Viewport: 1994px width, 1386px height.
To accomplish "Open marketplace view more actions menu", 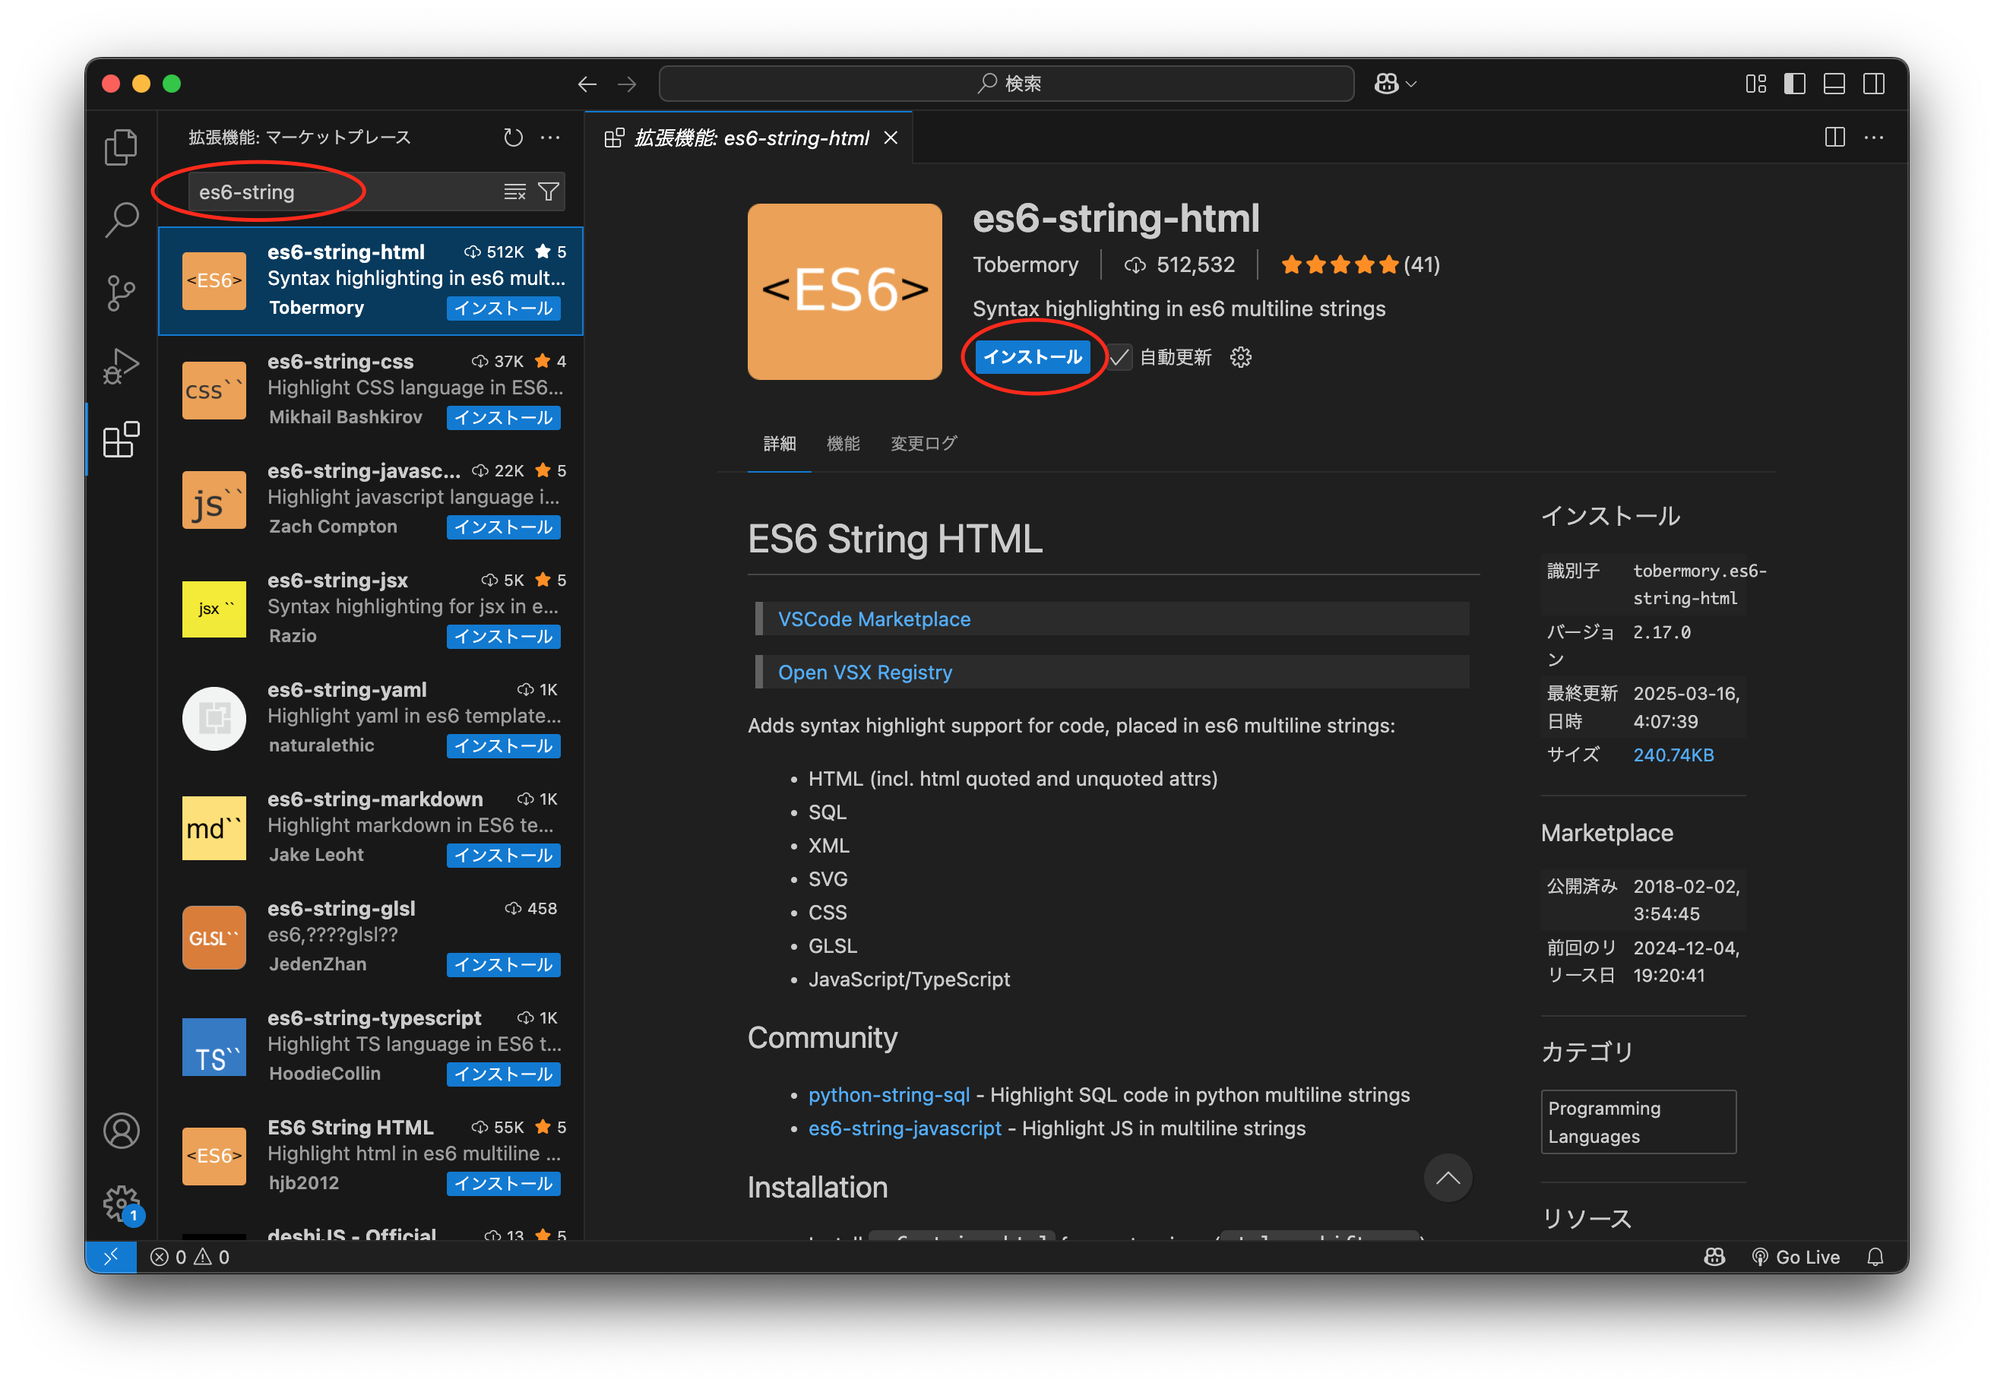I will (551, 138).
